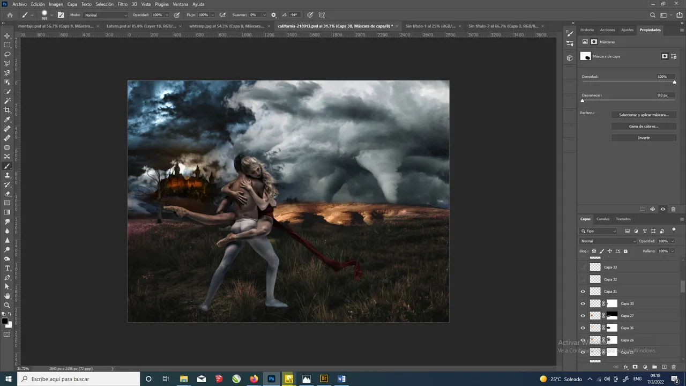Viewport: 686px width, 386px height.
Task: Open the Flujo percentage dropdown
Action: pos(213,15)
